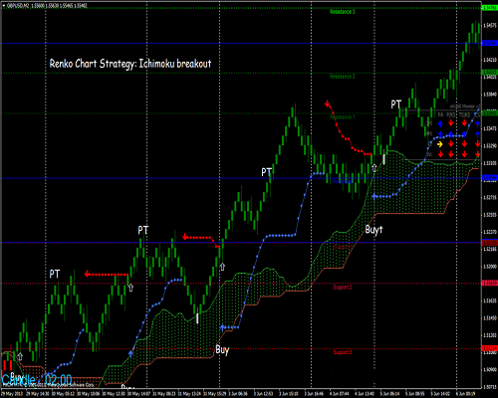Click the Buyt label under the cloud
The image size is (498, 398).
pyautogui.click(x=373, y=230)
